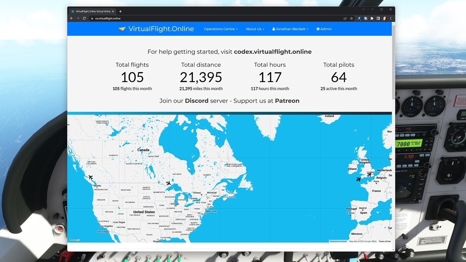Click the Canada label on the map
466x262 pixels.
click(x=143, y=150)
